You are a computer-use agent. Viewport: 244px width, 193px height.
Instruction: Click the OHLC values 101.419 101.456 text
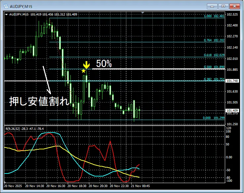tap(42, 15)
